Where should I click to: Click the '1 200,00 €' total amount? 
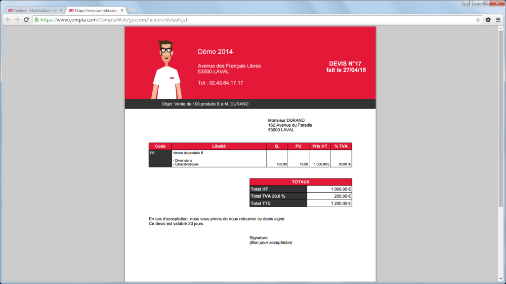click(341, 203)
